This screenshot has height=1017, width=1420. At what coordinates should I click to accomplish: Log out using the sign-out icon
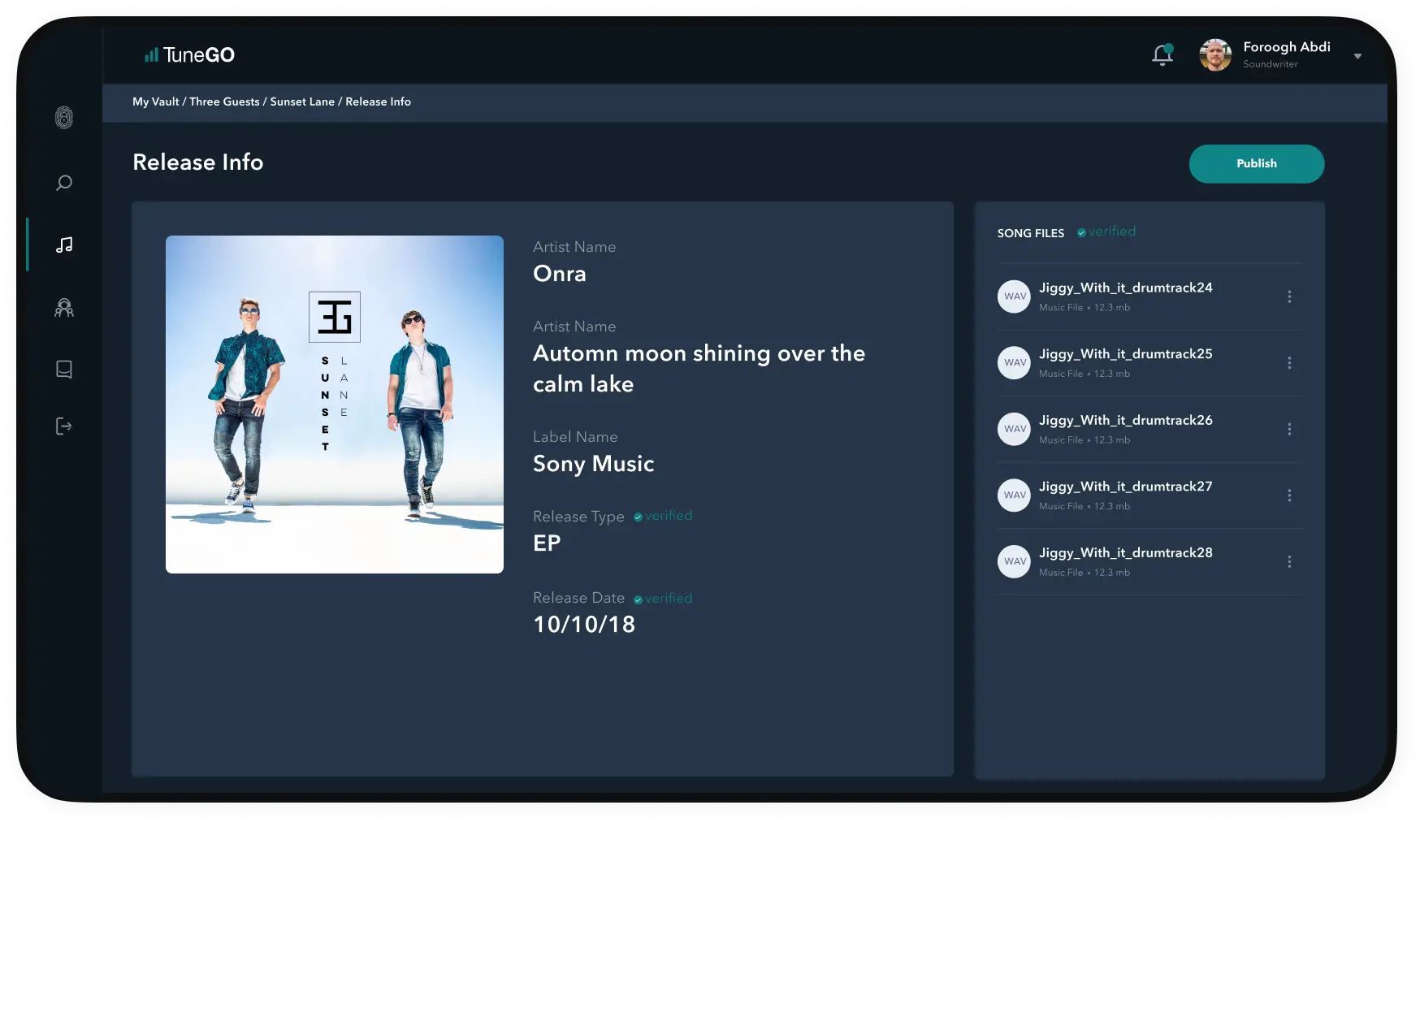pyautogui.click(x=63, y=426)
